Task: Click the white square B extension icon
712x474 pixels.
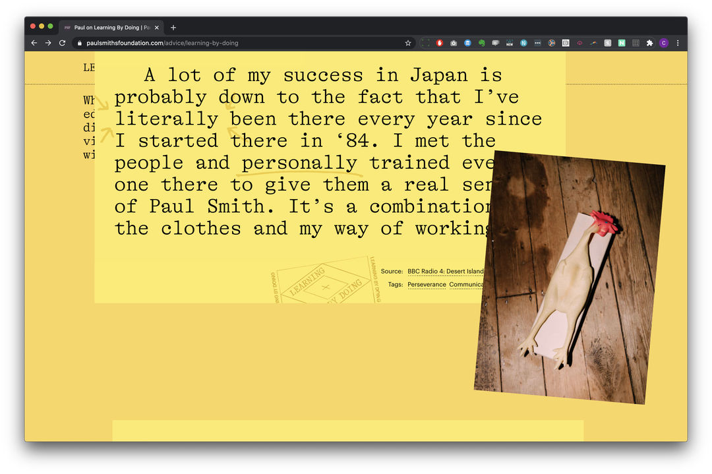Action: point(566,43)
